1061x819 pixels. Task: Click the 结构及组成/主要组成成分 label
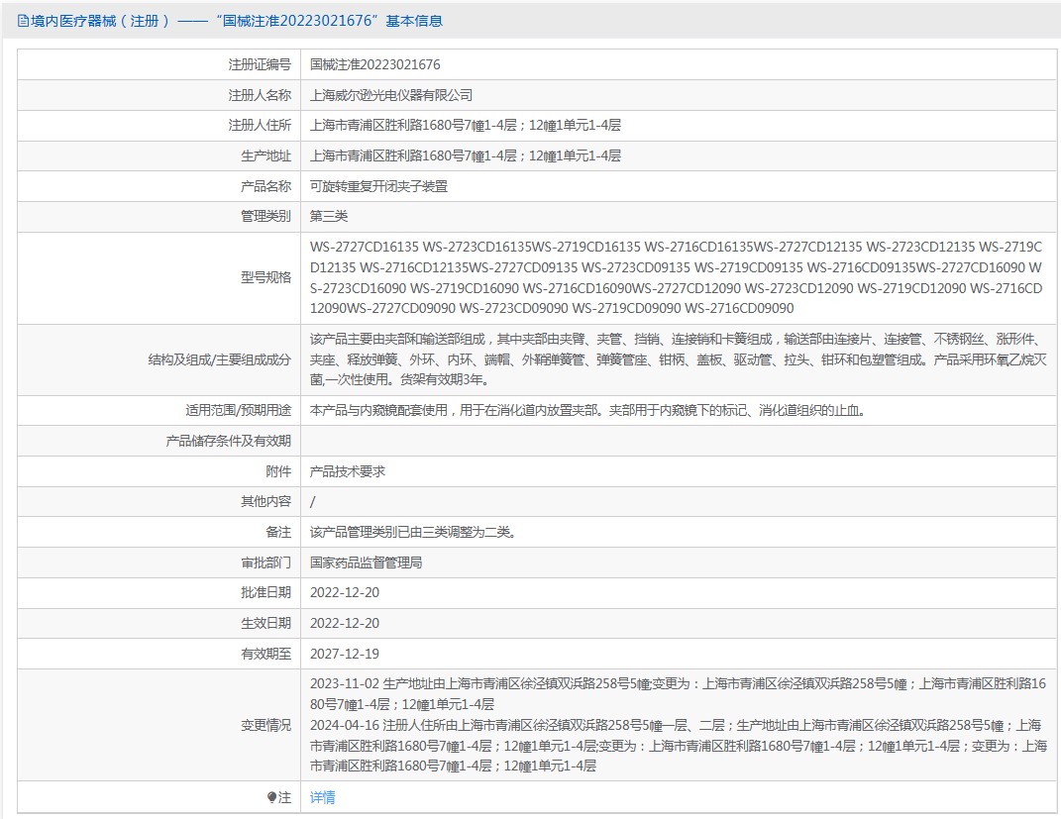coord(219,359)
